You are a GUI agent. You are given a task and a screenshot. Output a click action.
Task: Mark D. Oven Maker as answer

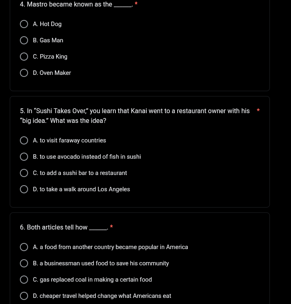pyautogui.click(x=24, y=73)
